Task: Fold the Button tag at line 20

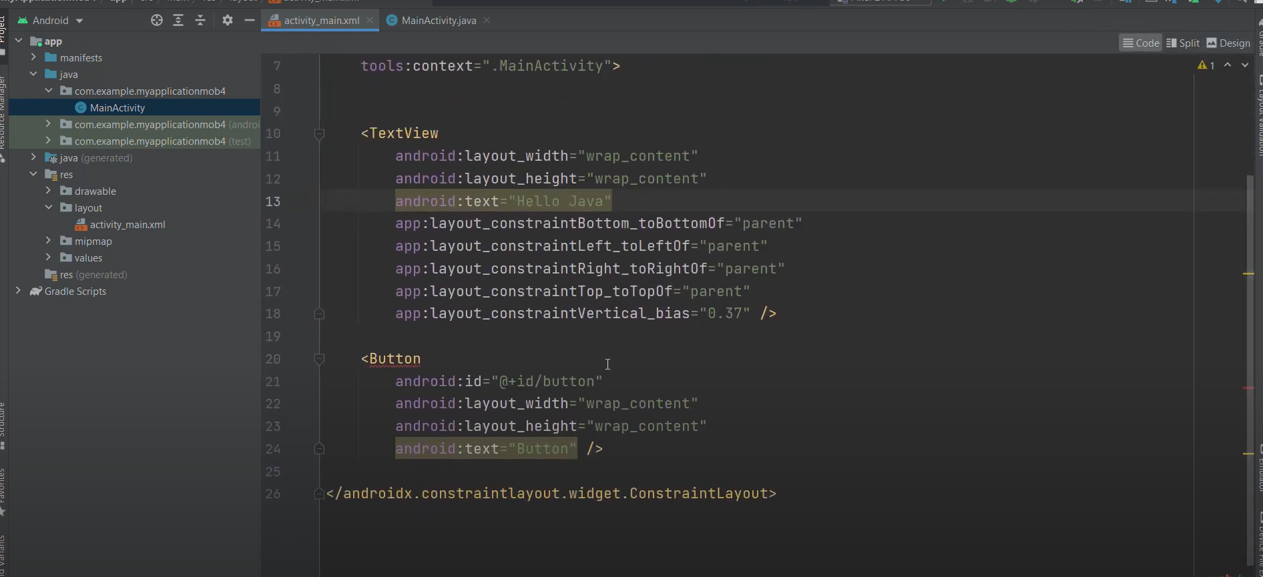Action: (x=319, y=360)
